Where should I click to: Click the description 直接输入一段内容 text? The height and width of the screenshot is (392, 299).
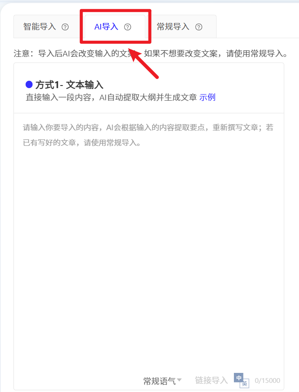tap(111, 97)
